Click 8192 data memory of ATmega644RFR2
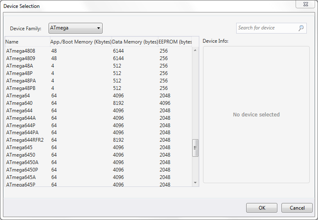Image resolution: width=318 pixels, height=220 pixels. point(118,140)
